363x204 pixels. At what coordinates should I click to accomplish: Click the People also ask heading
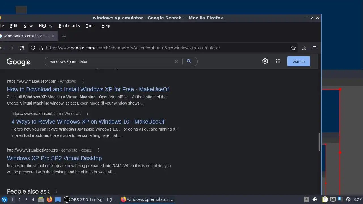pyautogui.click(x=28, y=191)
